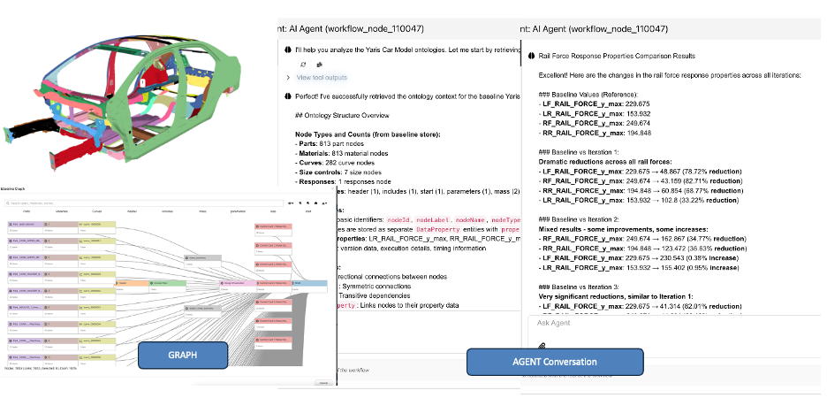Click the attachment paperclip icon
Viewport: 827px width, 398px height.
point(541,346)
